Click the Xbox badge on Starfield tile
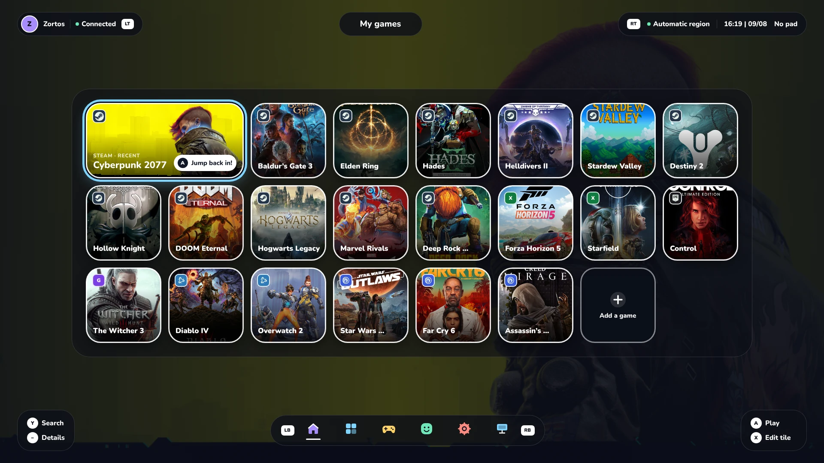The width and height of the screenshot is (824, 463). pos(593,198)
